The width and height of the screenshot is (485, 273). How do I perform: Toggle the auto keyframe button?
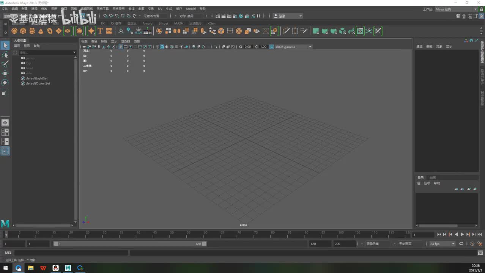pyautogui.click(x=472, y=244)
